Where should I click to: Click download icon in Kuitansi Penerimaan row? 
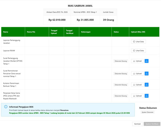point(147,85)
